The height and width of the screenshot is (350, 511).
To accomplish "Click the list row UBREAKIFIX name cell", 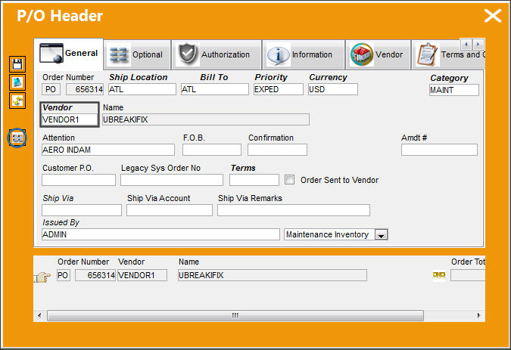I will (x=273, y=275).
